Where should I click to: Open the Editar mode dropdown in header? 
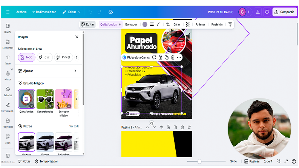(x=71, y=12)
